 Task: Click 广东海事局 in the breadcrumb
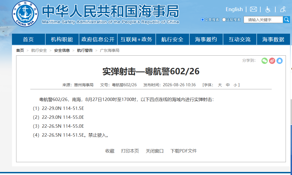tap(110, 50)
